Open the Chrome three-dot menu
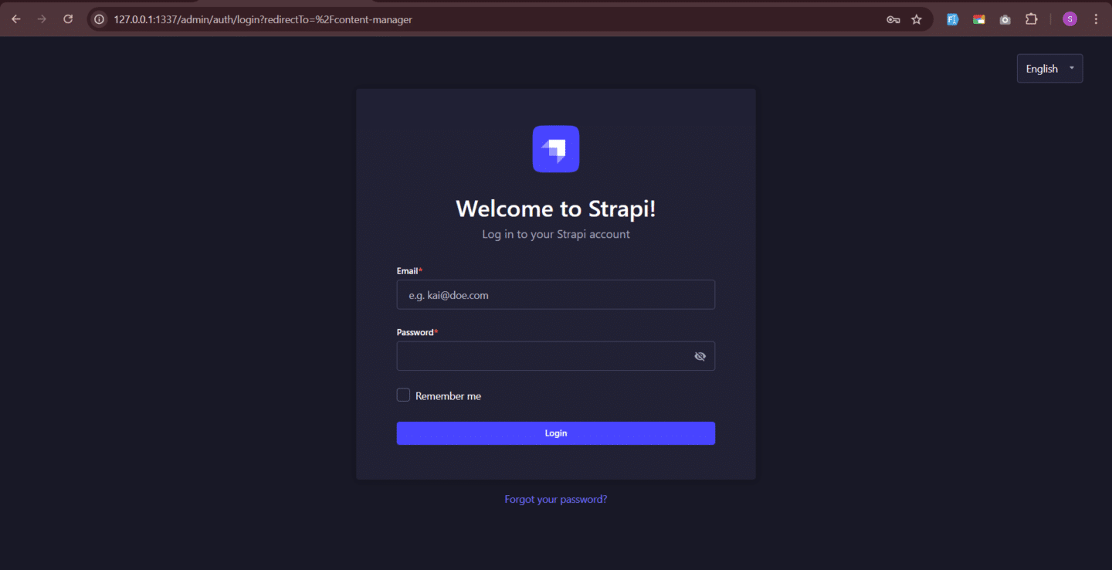Screen dimensions: 1112x570 pos(1096,19)
